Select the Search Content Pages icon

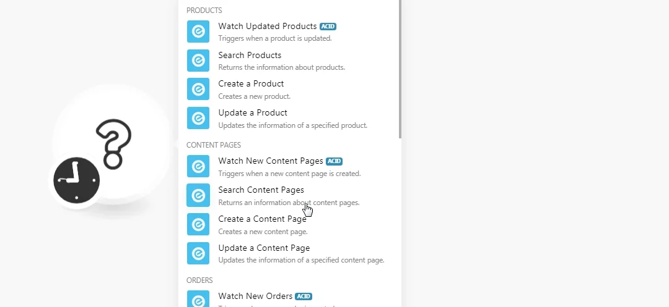pos(198,195)
